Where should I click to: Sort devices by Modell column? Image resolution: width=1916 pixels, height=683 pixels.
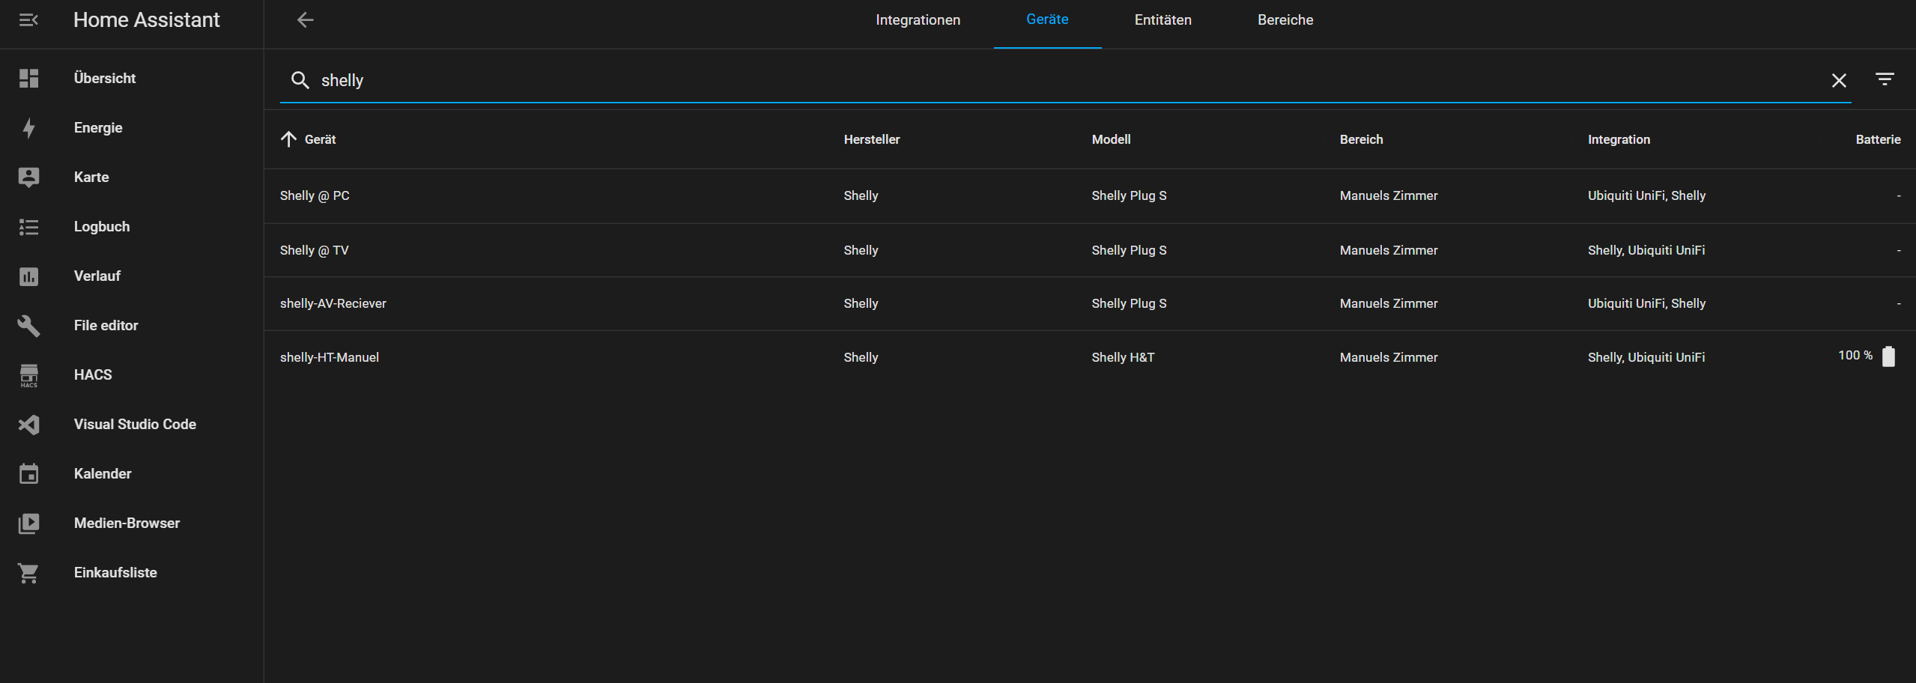tap(1111, 139)
